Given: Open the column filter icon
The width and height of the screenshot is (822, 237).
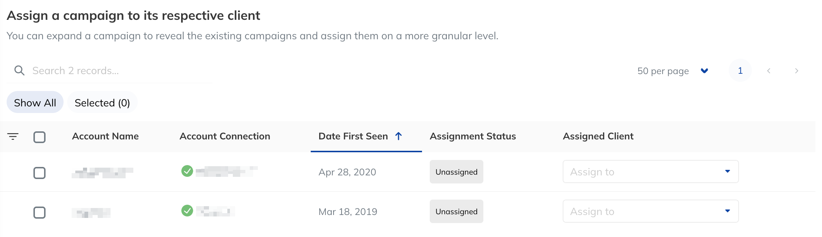Looking at the screenshot, I should [x=13, y=136].
